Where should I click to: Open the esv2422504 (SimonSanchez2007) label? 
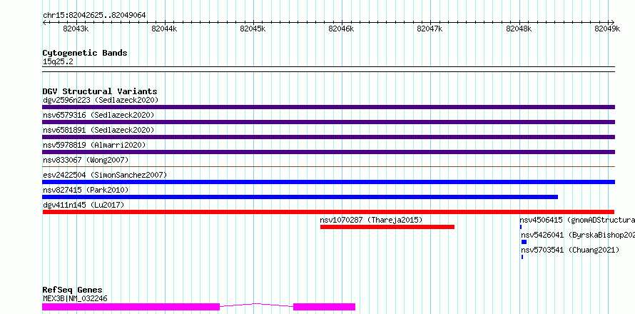(x=106, y=175)
